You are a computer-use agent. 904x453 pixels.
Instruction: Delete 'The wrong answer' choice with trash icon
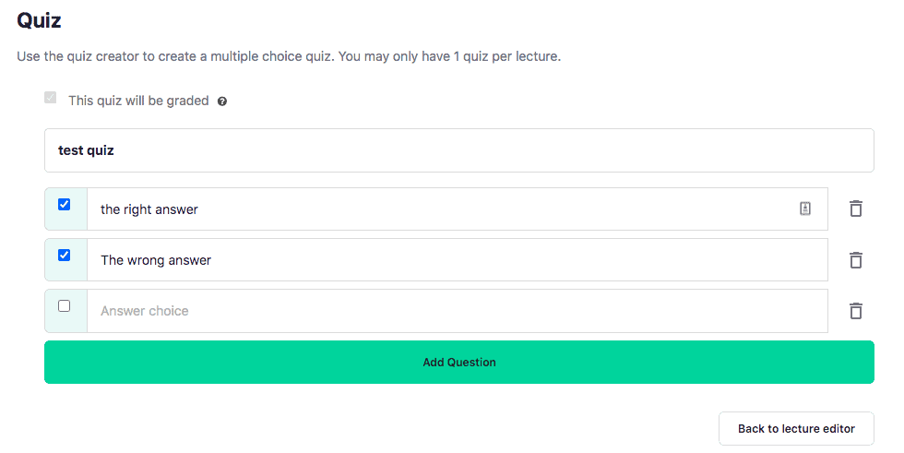[x=856, y=260]
